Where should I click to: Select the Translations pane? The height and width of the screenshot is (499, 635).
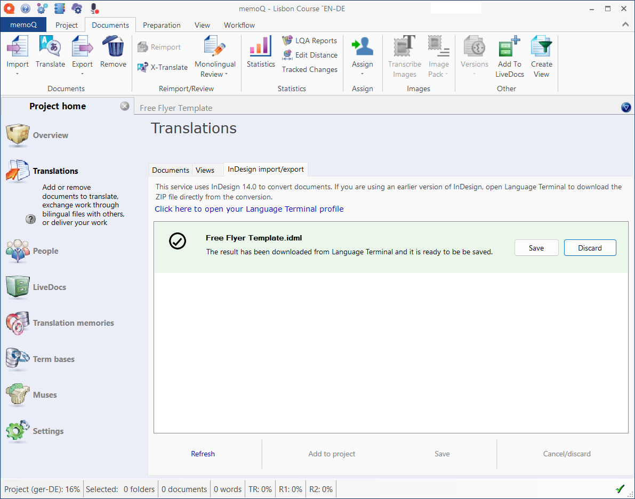[42, 171]
